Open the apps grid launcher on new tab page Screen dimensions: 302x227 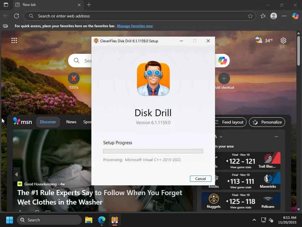click(x=14, y=40)
